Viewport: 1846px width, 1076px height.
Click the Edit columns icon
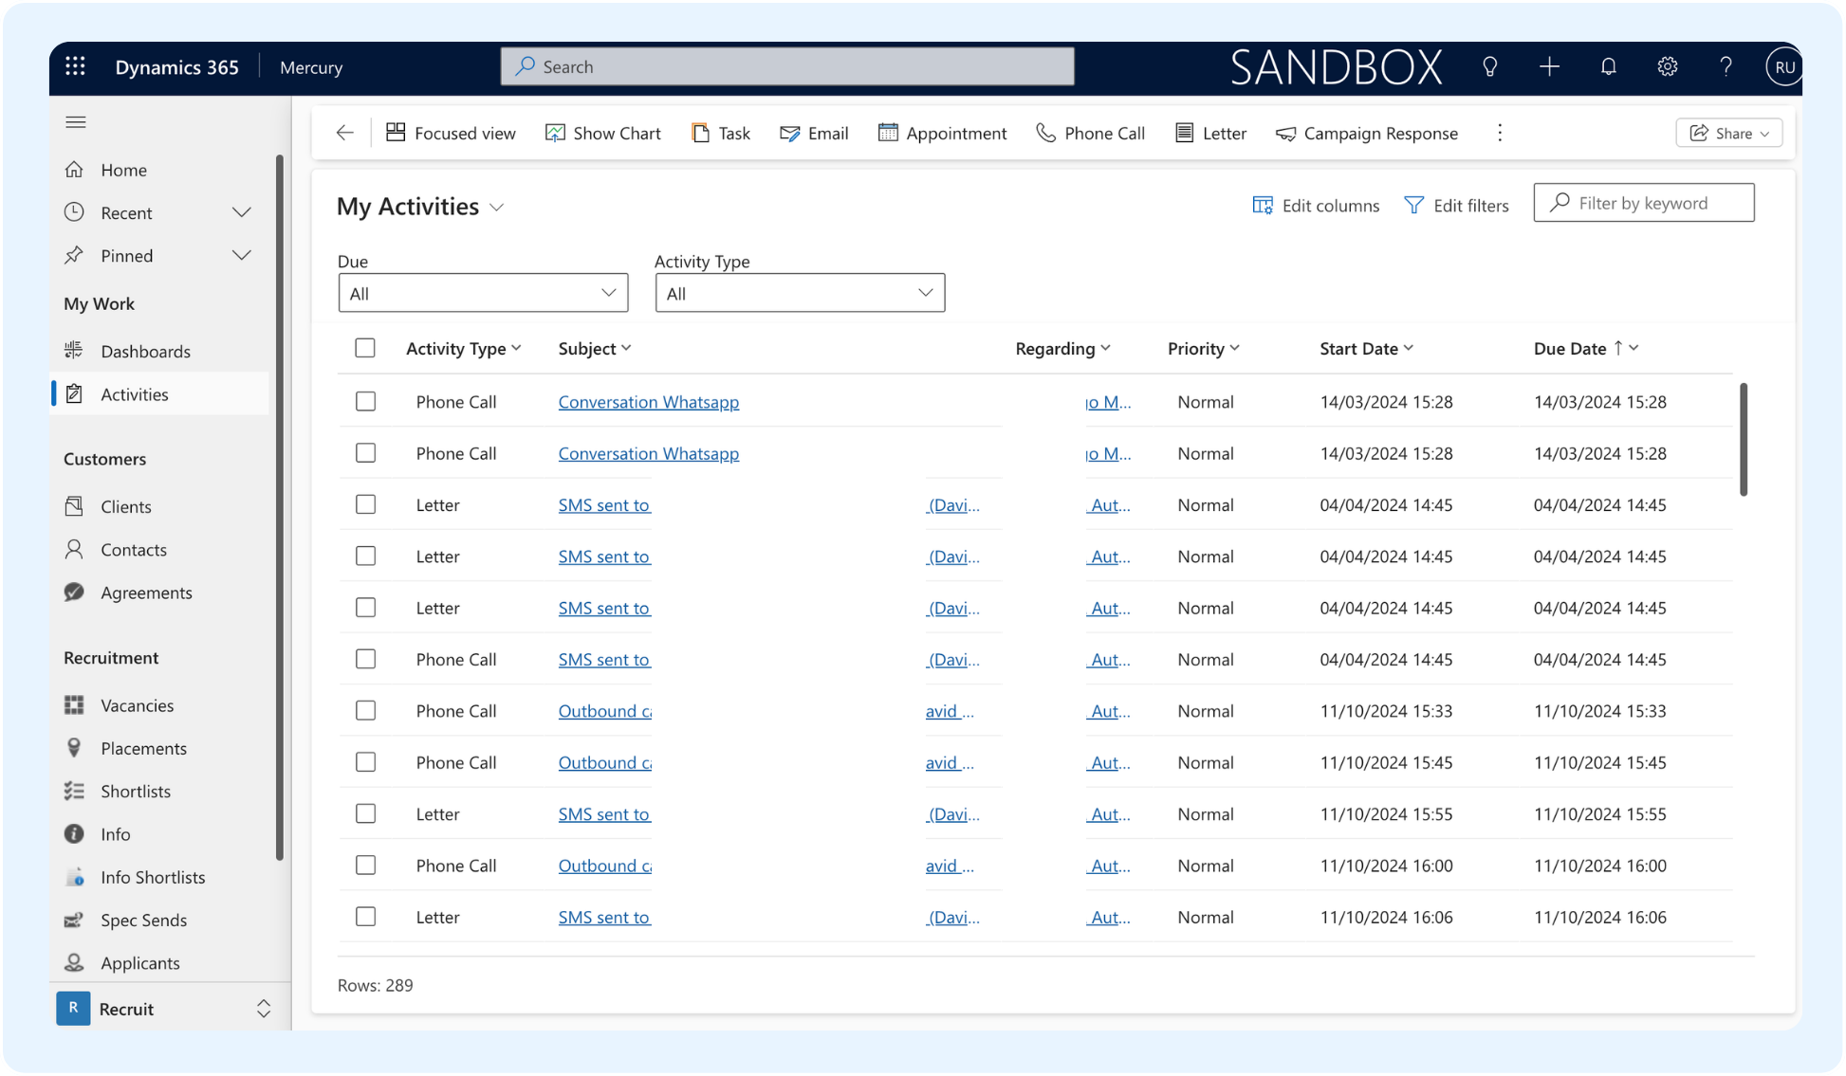click(x=1263, y=206)
